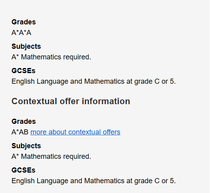The height and width of the screenshot is (193, 210).
Task: Click the A*AB contextual grade text
Action: (x=20, y=132)
